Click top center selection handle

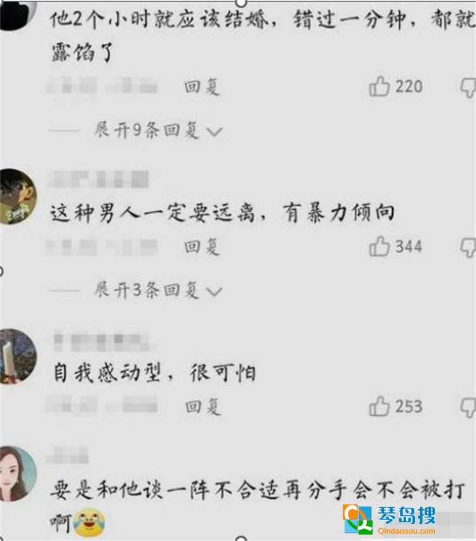(x=241, y=3)
